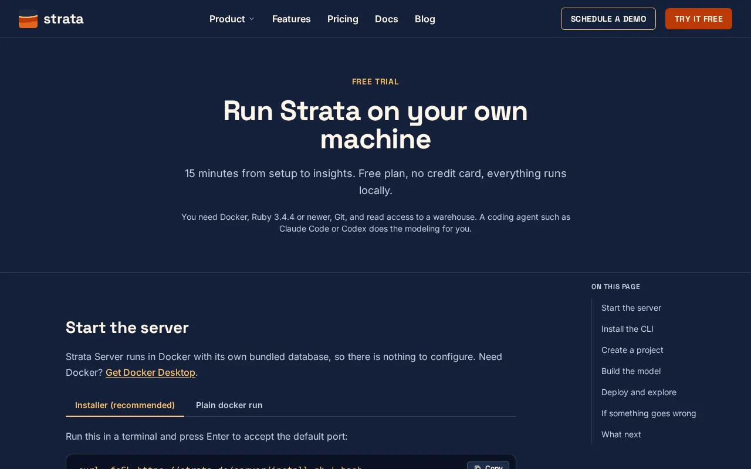Navigate to Docs

(387, 19)
